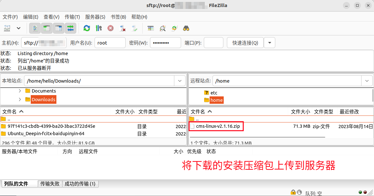374x196 pixels.
Task: Open the Site Manager icon
Action: coord(7,29)
